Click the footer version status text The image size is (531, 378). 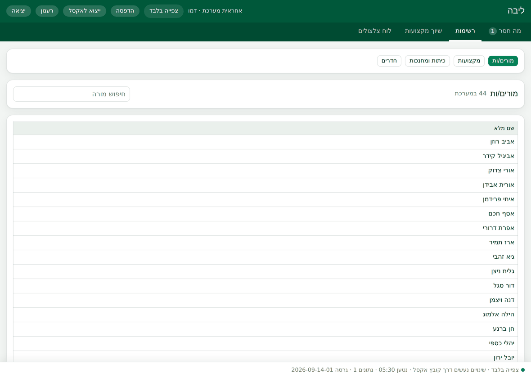(x=405, y=370)
